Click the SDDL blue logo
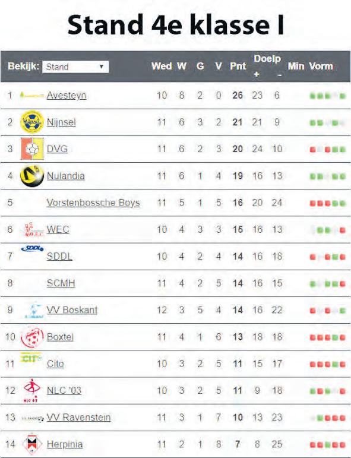Image resolution: width=351 pixels, height=458 pixels. [33, 248]
